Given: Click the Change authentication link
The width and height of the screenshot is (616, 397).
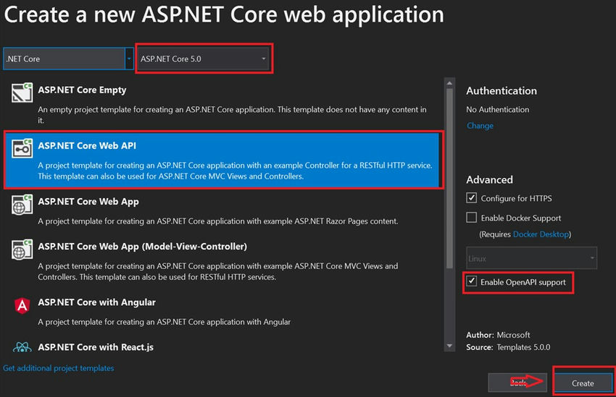Looking at the screenshot, I should tap(480, 125).
